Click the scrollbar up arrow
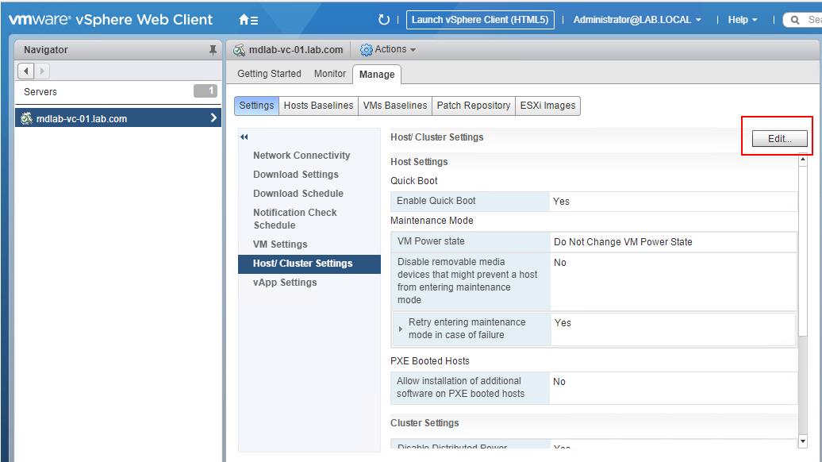822x462 pixels. pos(803,159)
